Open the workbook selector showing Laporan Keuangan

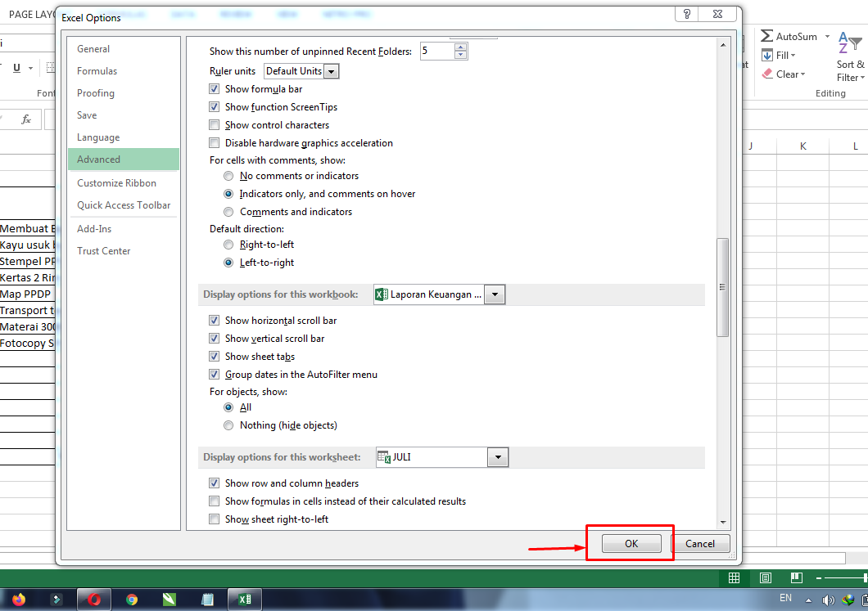coord(495,294)
